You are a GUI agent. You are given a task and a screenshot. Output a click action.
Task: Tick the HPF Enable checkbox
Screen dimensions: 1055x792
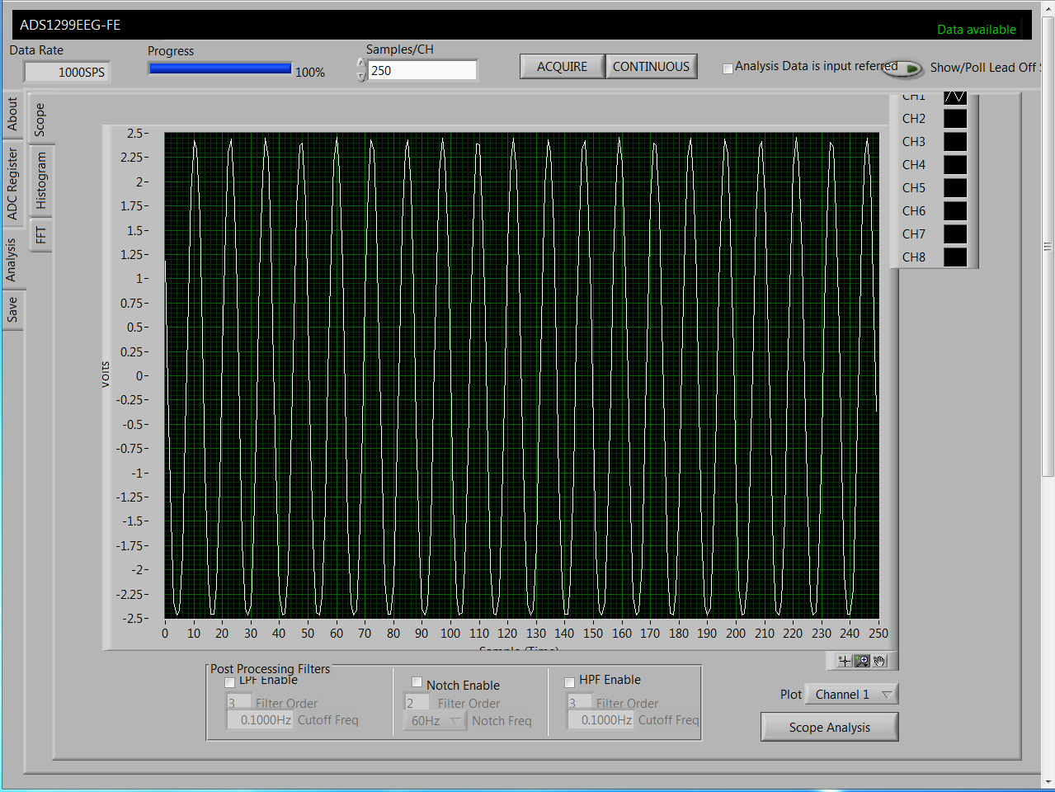(569, 682)
